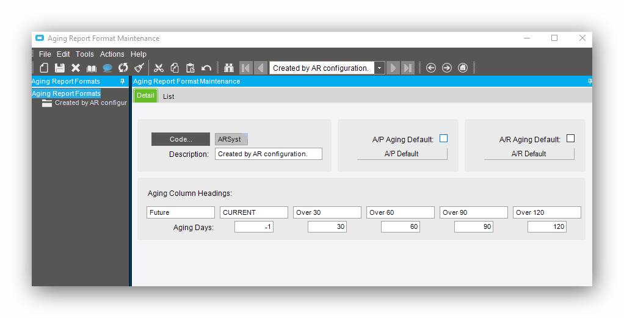The width and height of the screenshot is (624, 318).
Task: Click the aging days field showing 90
Action: 474,227
